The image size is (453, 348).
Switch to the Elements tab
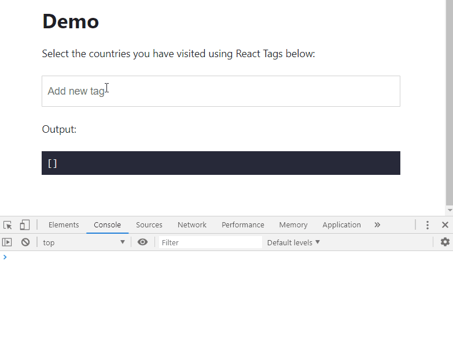click(x=64, y=225)
